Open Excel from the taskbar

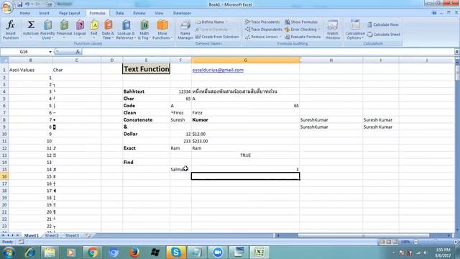[259, 253]
